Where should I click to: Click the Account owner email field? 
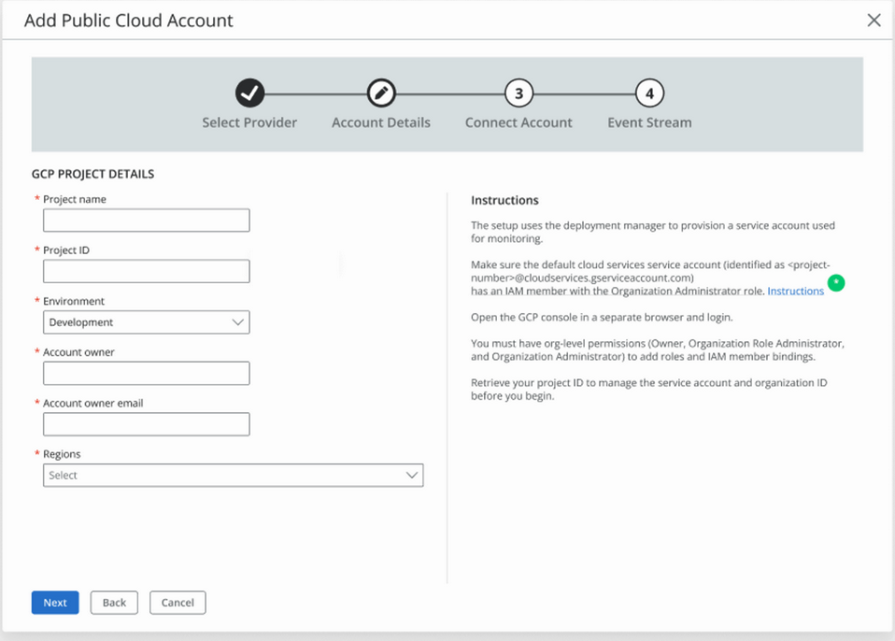tap(147, 424)
